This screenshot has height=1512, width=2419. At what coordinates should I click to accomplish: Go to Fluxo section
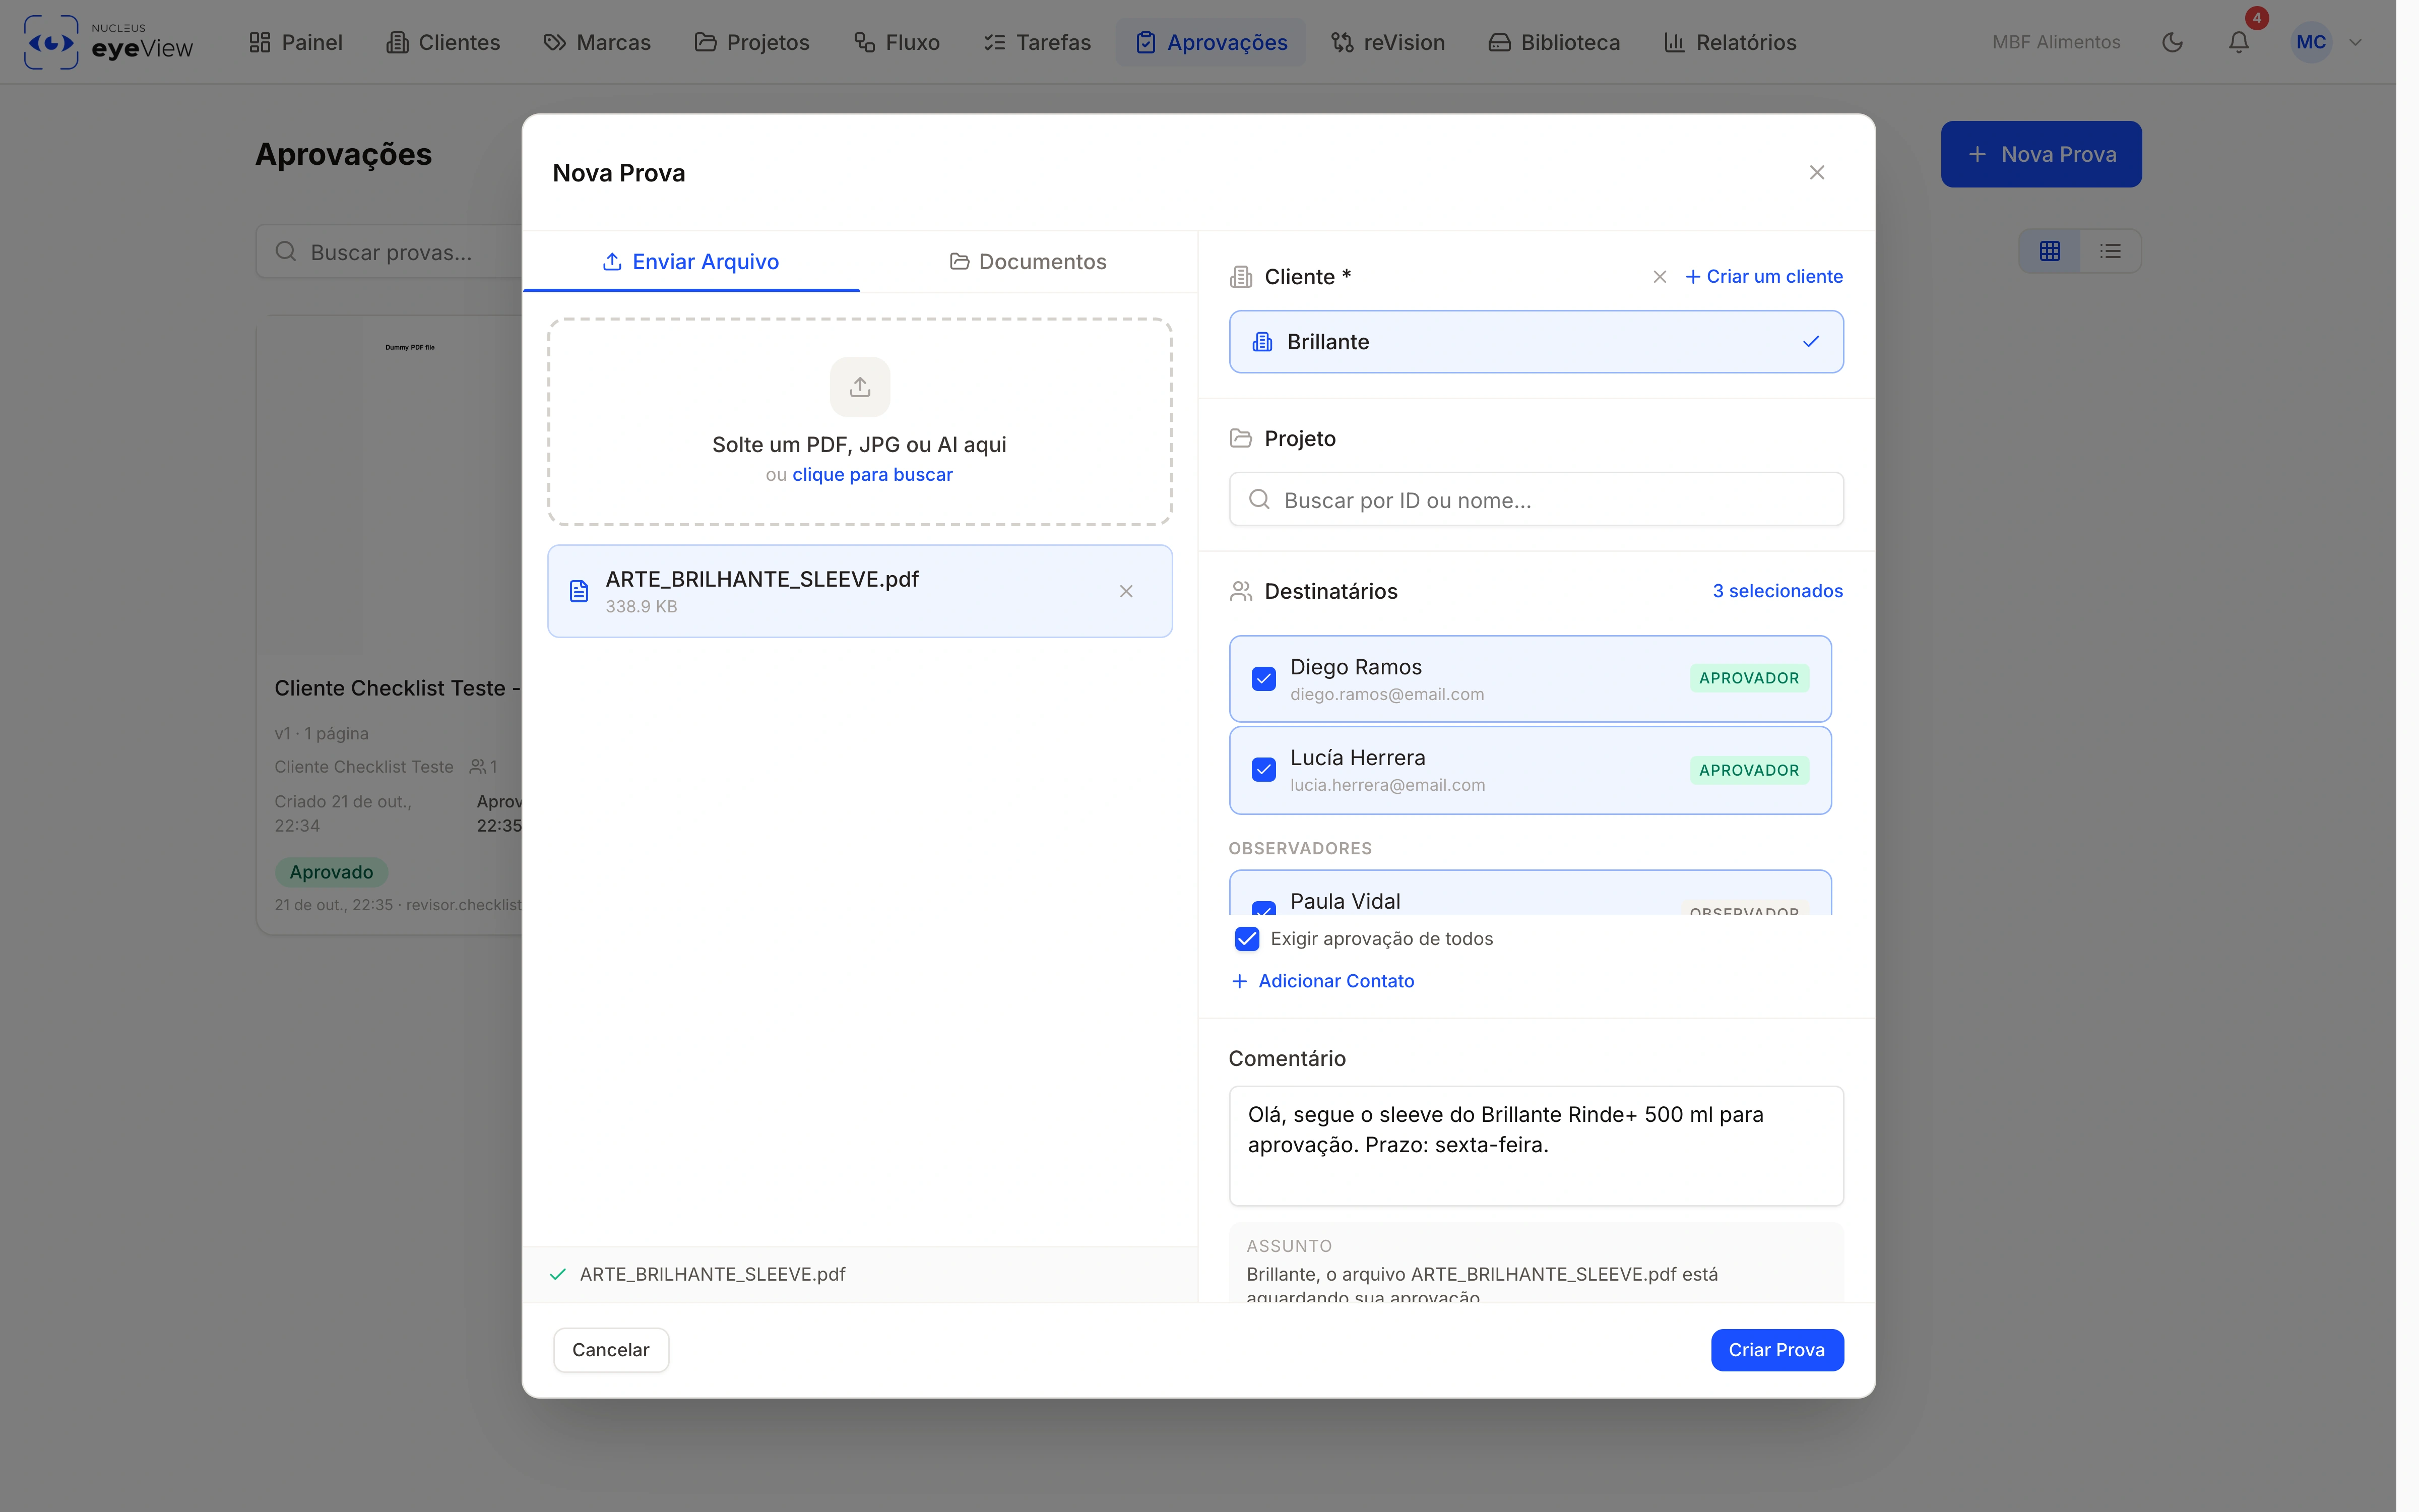coord(897,42)
